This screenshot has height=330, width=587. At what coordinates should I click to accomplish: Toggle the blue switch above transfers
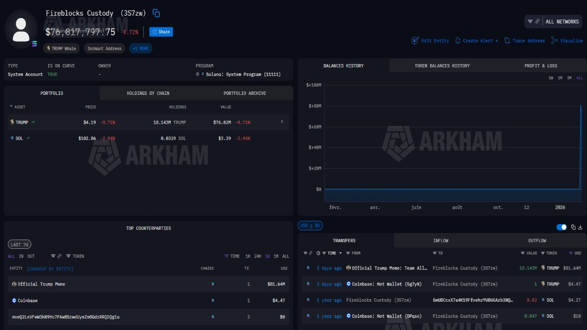click(x=562, y=227)
